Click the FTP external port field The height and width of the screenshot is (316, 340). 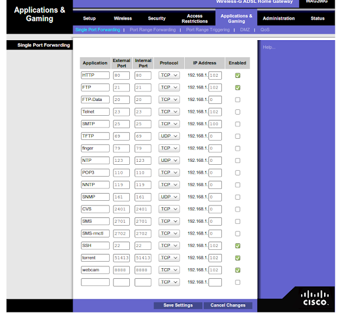[122, 87]
